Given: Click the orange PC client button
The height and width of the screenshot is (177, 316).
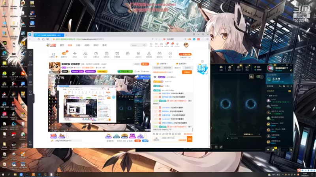Looking at the screenshot, I should pyautogui.click(x=185, y=54).
